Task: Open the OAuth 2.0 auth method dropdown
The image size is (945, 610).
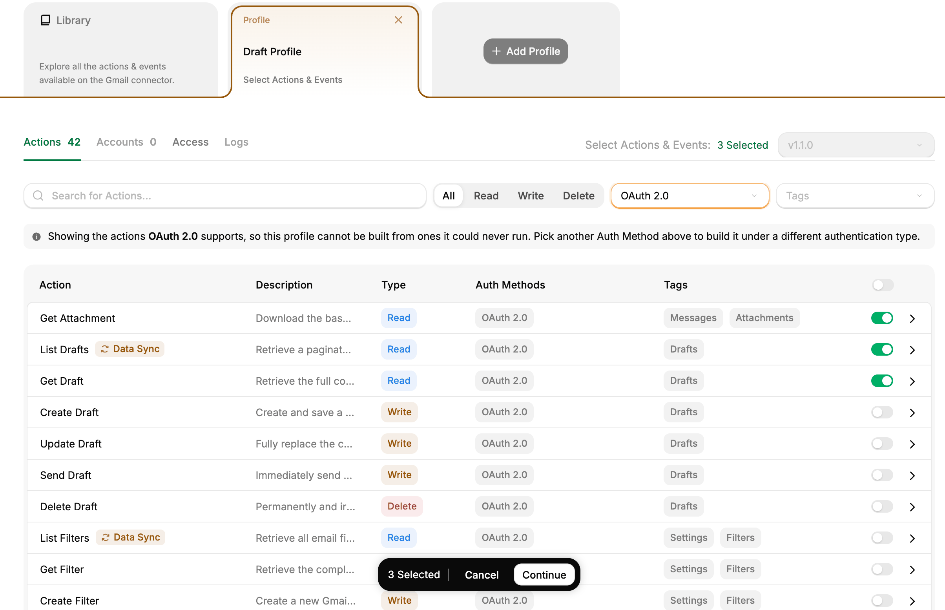Action: click(689, 195)
